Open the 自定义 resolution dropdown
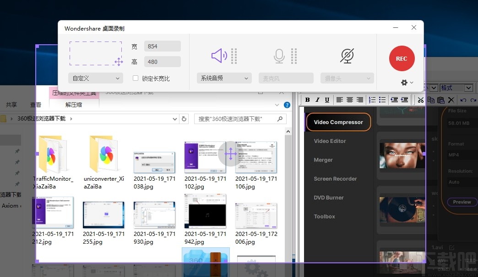 95,78
